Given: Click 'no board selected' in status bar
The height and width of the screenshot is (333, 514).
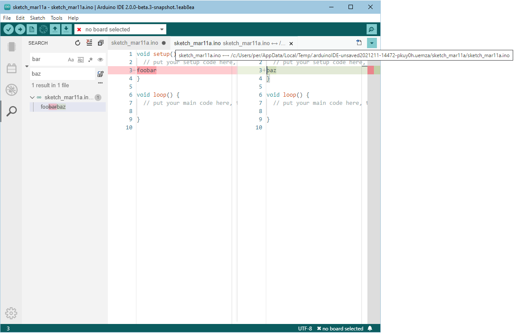Looking at the screenshot, I should (340, 328).
